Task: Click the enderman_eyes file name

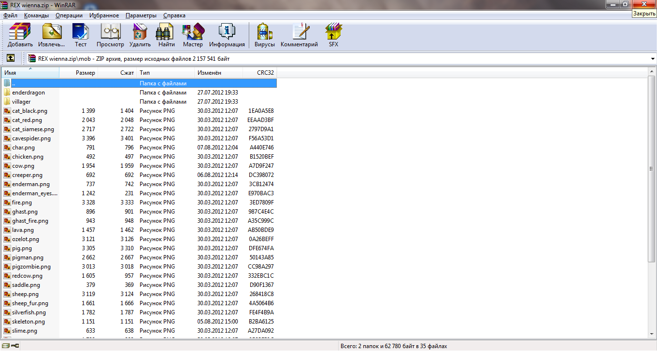Action: click(x=35, y=193)
